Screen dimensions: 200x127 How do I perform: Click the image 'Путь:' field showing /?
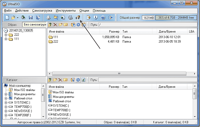click(148, 24)
